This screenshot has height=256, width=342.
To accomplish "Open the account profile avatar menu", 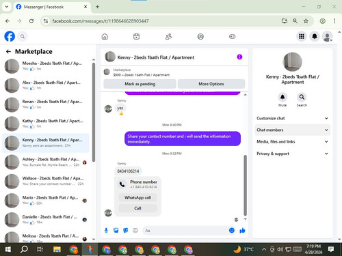I will [328, 36].
